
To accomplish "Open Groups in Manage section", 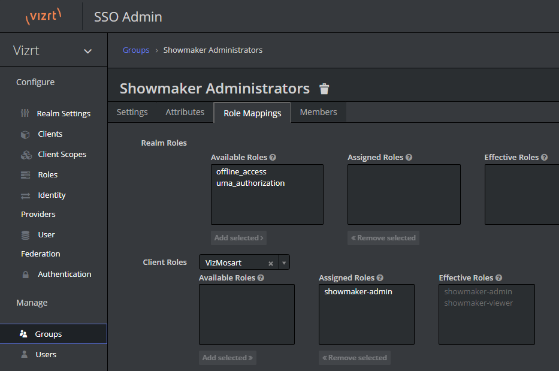I will (x=53, y=334).
